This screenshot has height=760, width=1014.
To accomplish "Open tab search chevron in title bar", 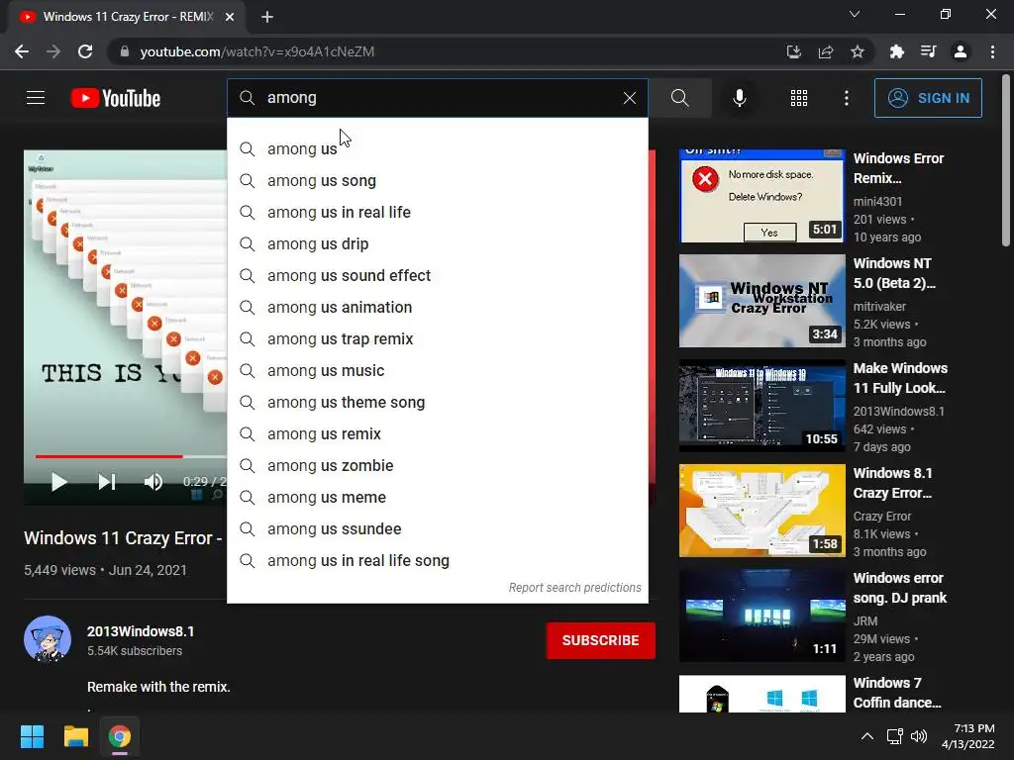I will [x=855, y=14].
